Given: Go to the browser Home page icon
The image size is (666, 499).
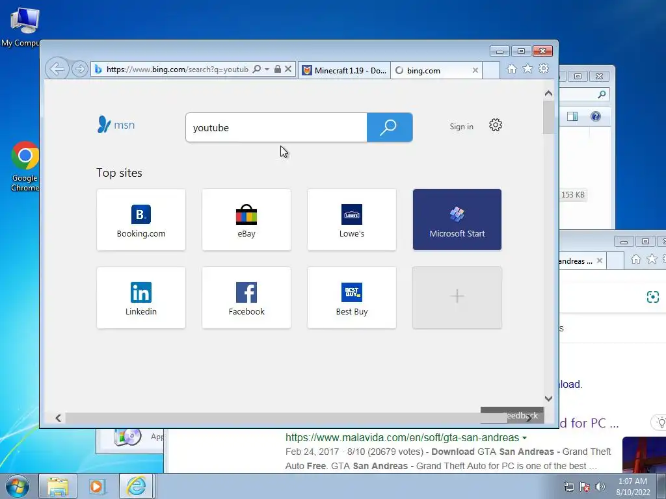Looking at the screenshot, I should (x=512, y=69).
